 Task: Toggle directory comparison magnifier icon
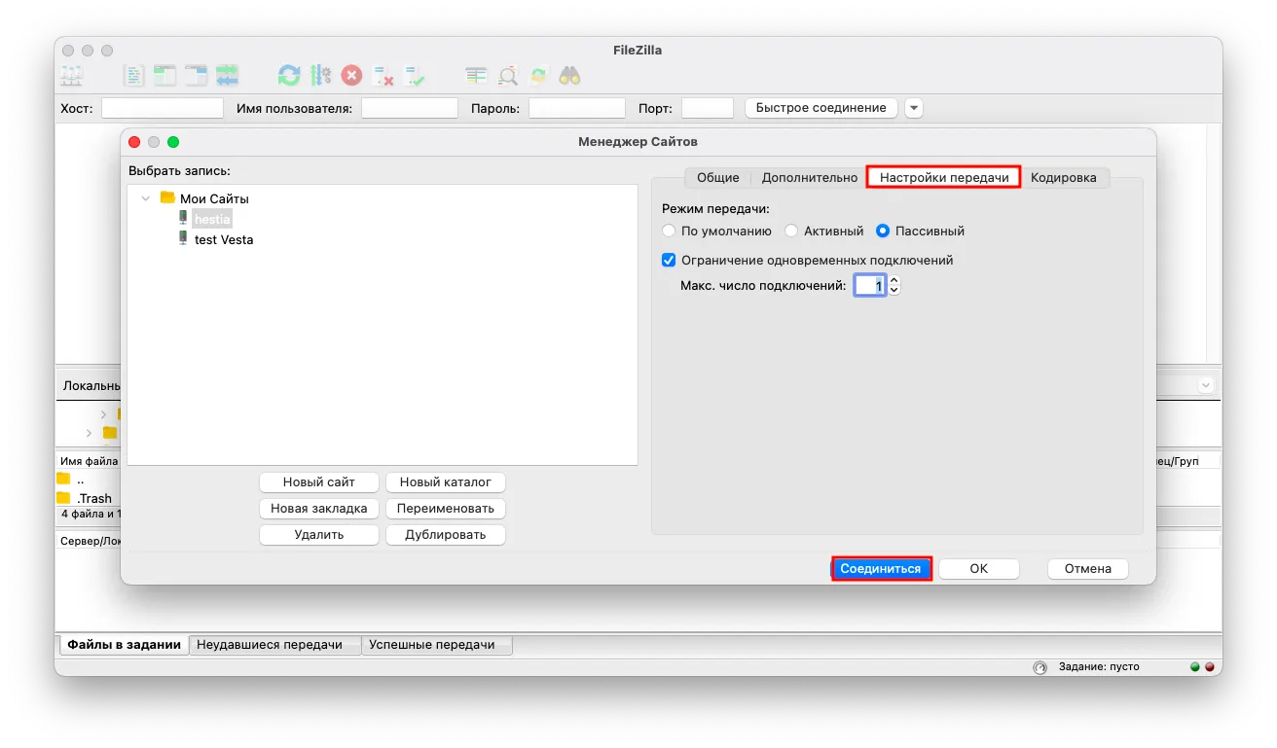point(507,75)
